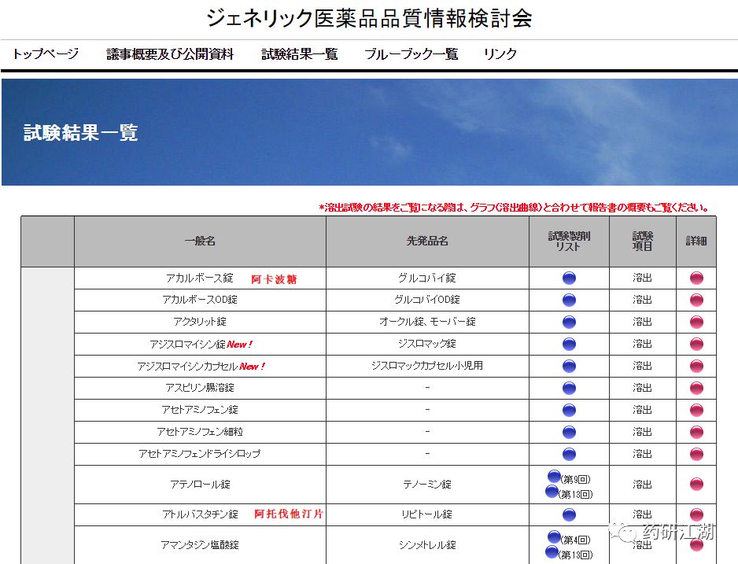738x564 pixels.
Task: Click the リピトール錠 brand name cell
Action: pyautogui.click(x=427, y=514)
